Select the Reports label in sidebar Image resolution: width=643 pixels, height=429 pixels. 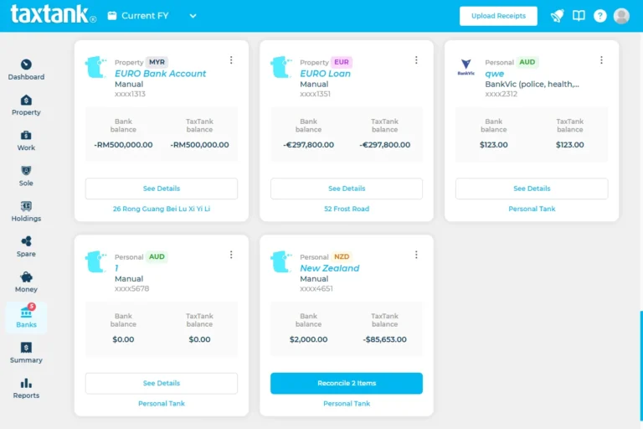tap(26, 395)
